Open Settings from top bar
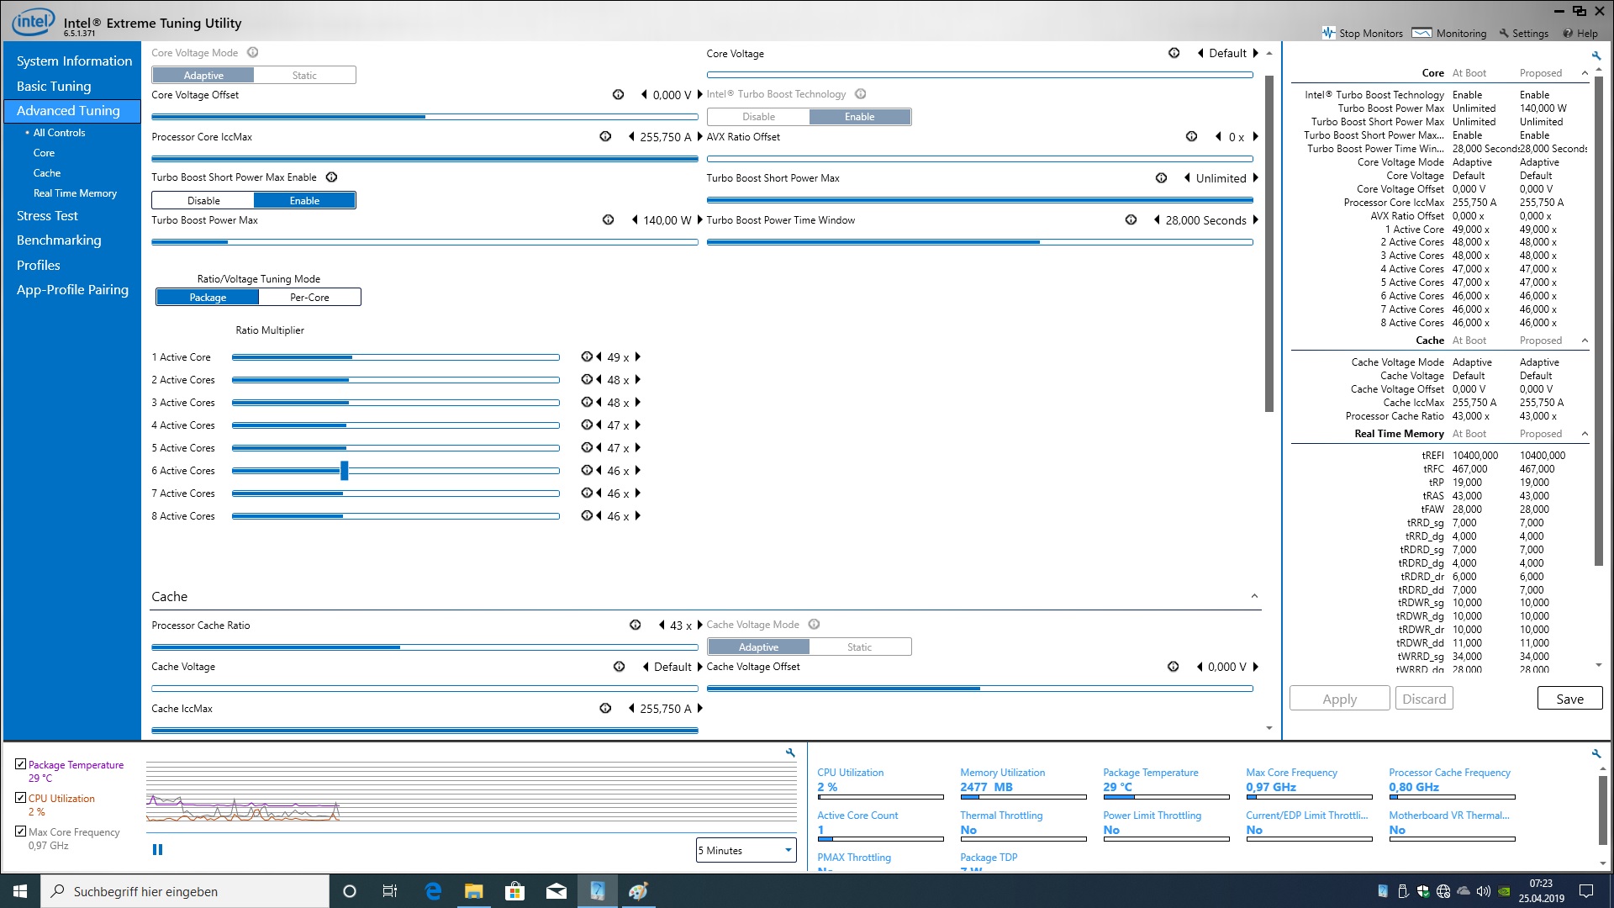 coord(1523,34)
